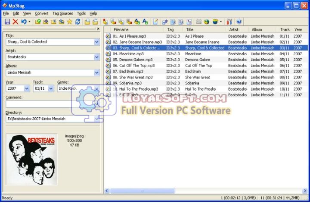
Task: Open the Convert menu
Action: tap(41, 13)
